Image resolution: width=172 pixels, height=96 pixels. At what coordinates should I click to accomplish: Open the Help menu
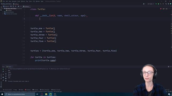(42, 1)
